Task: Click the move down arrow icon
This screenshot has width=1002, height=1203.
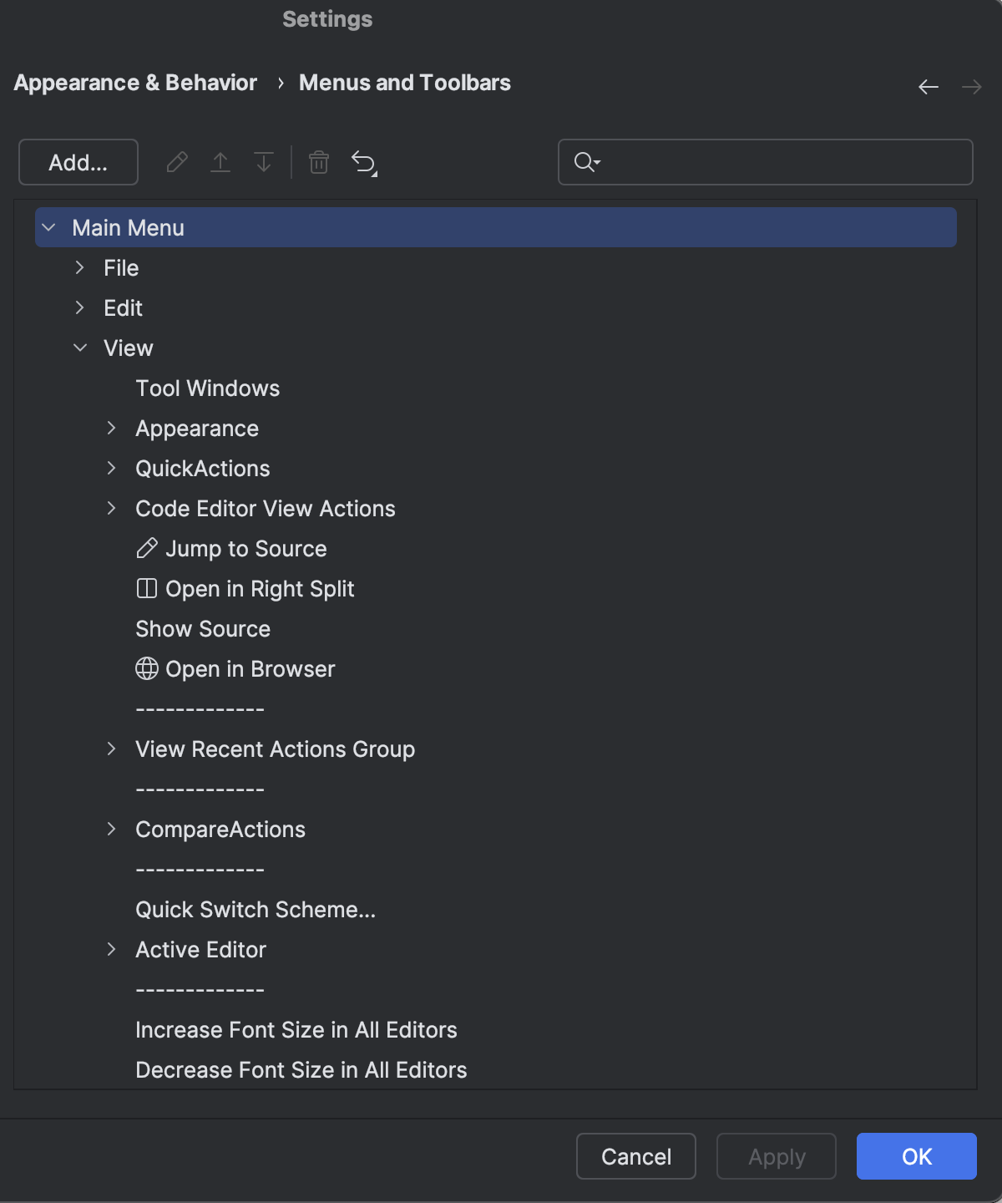Action: pyautogui.click(x=263, y=162)
